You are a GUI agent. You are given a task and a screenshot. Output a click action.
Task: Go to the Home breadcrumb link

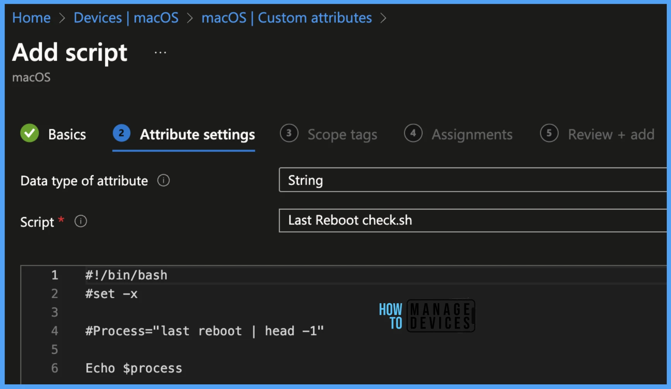point(31,18)
